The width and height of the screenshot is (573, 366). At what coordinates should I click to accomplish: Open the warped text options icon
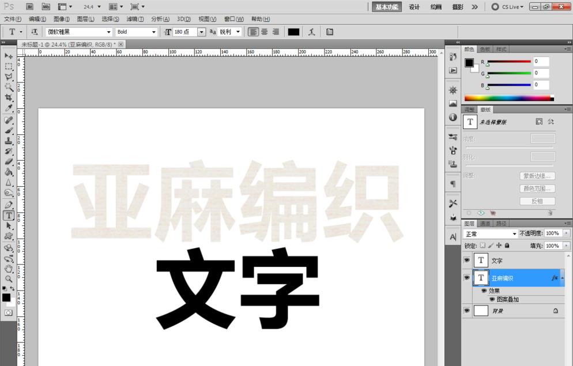312,32
